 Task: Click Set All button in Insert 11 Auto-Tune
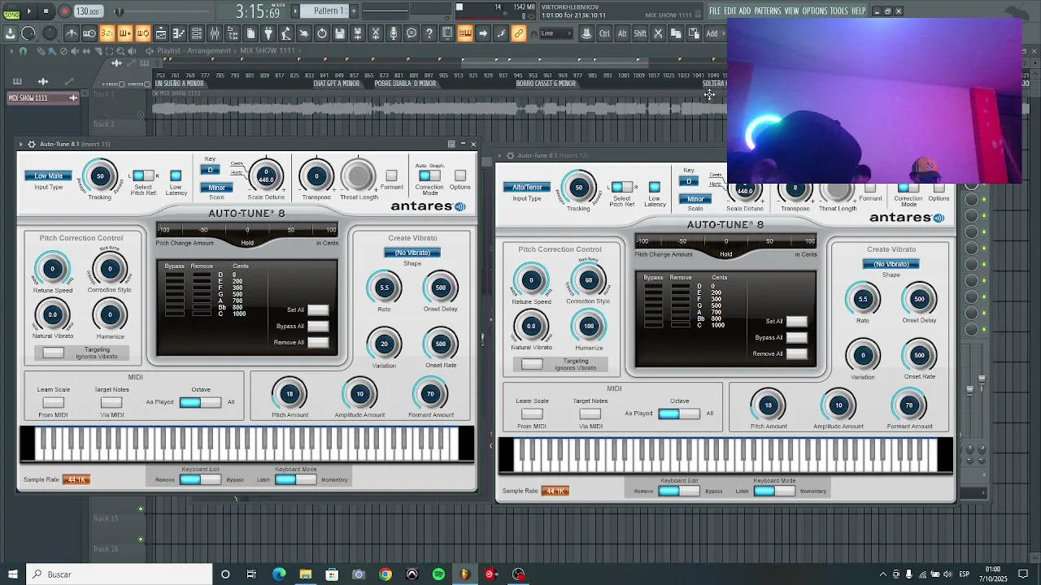[318, 310]
